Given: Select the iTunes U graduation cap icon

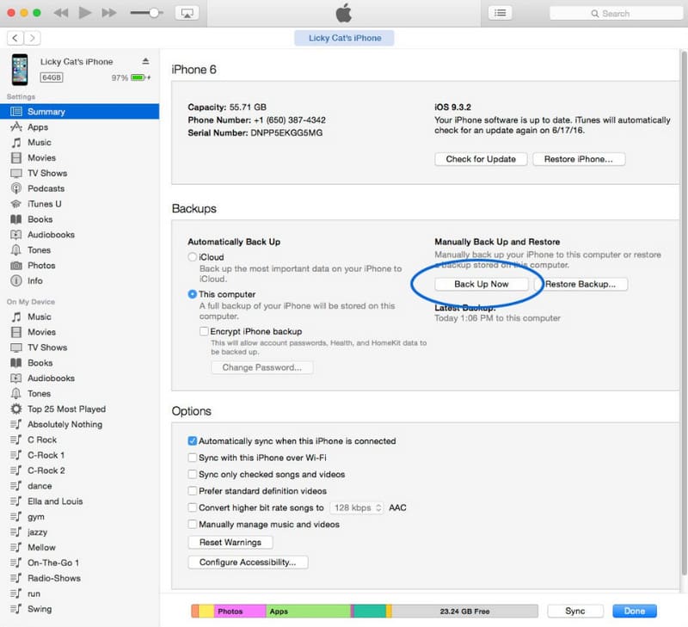Looking at the screenshot, I should (16, 204).
